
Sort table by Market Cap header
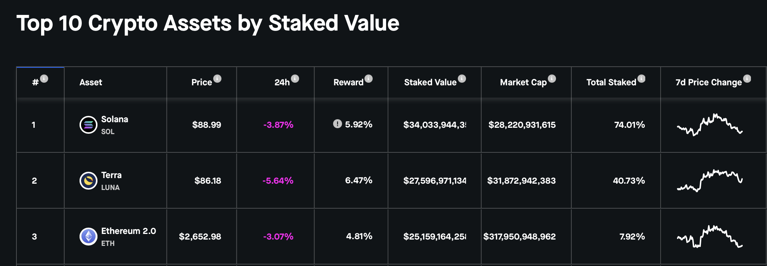point(523,82)
